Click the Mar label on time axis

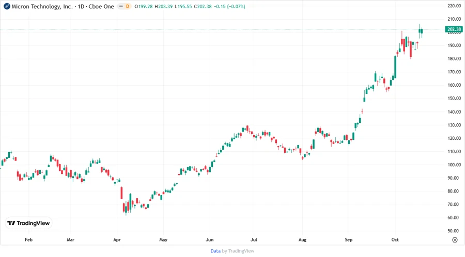tap(71, 239)
